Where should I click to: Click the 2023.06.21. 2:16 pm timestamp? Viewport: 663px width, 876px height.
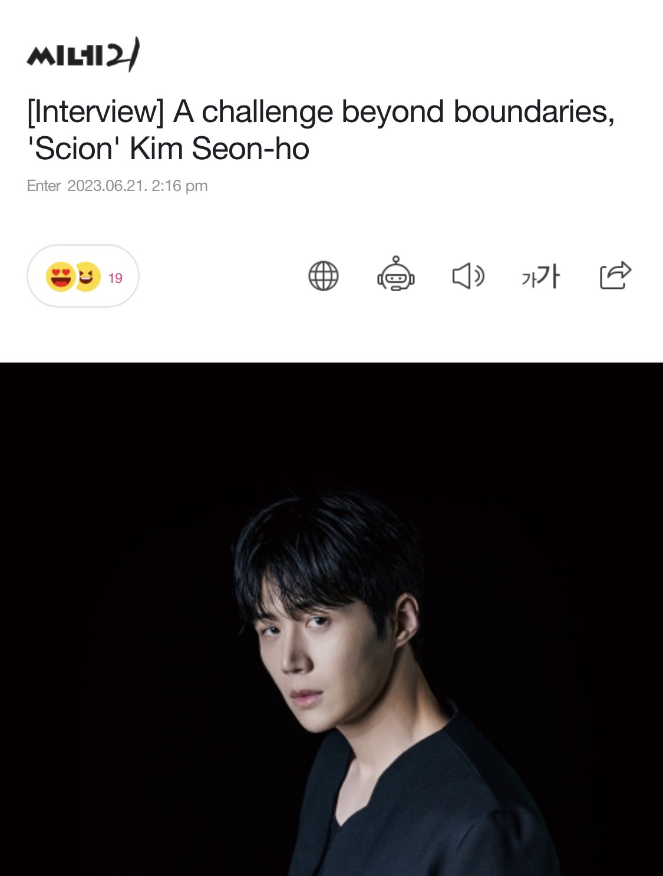pos(137,186)
